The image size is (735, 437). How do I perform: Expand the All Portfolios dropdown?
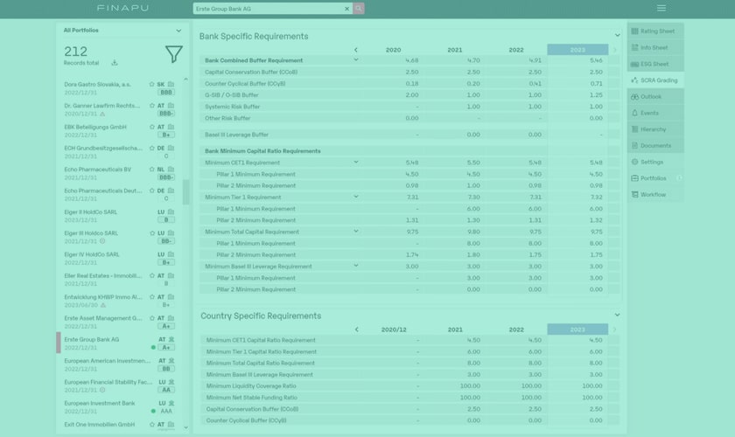click(x=178, y=31)
